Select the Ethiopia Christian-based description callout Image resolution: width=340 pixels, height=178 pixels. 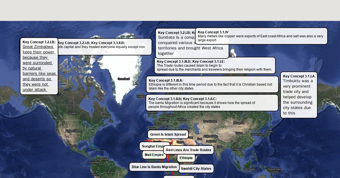pos(212,84)
